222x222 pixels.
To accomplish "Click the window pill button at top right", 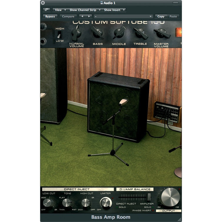I will coord(175,3).
